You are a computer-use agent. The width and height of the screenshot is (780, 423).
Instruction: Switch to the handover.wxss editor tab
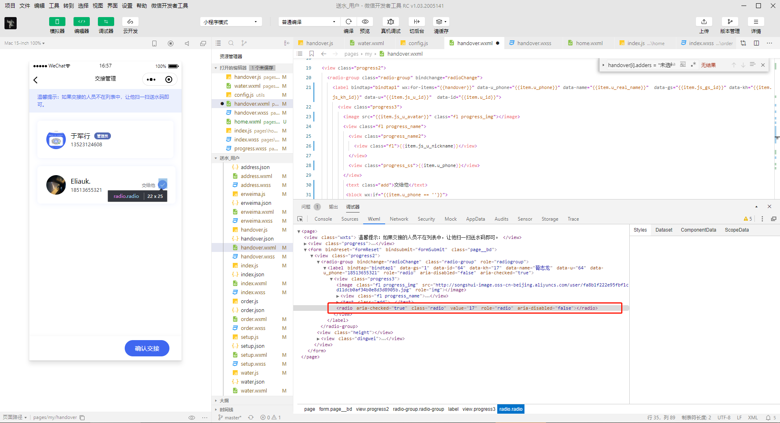pos(534,43)
